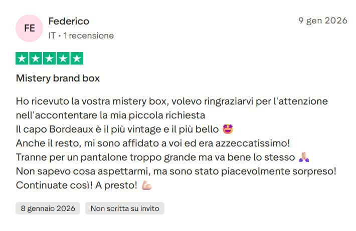Click the "IT" country label
The width and height of the screenshot is (356, 231).
[x=52, y=35]
